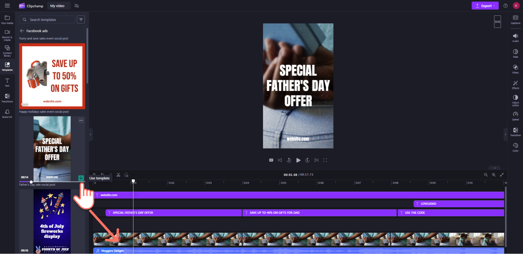Image resolution: width=523 pixels, height=254 pixels.
Task: Select SPECIAL FATHER'S DAY OFFER text clip
Action: coord(174,213)
